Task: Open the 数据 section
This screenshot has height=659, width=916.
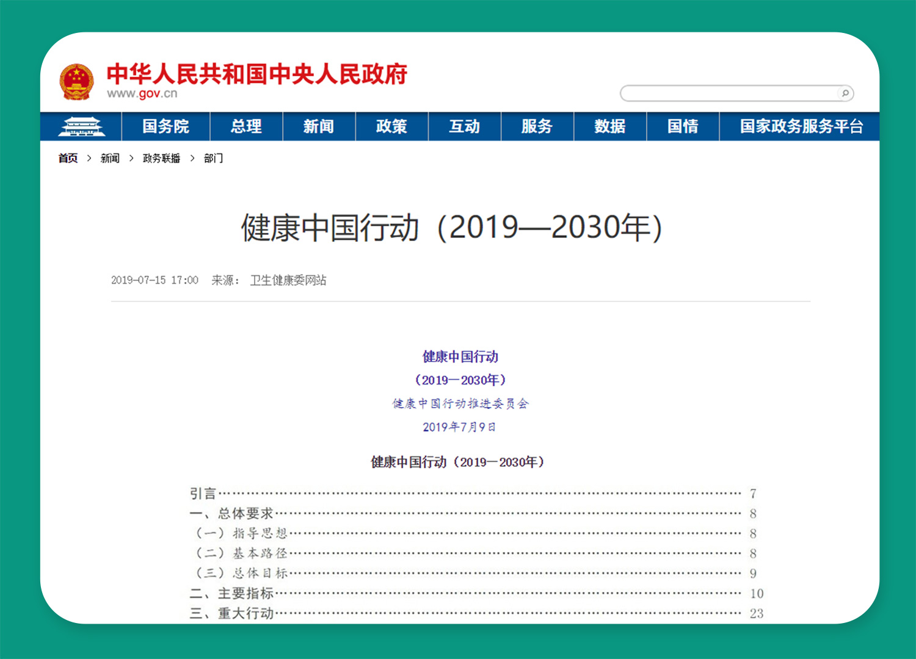Action: (x=609, y=126)
